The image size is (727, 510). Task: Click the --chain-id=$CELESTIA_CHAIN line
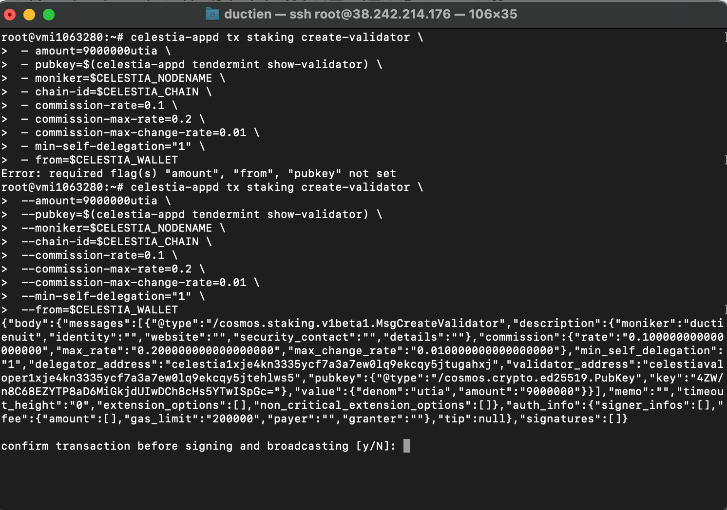tap(110, 241)
